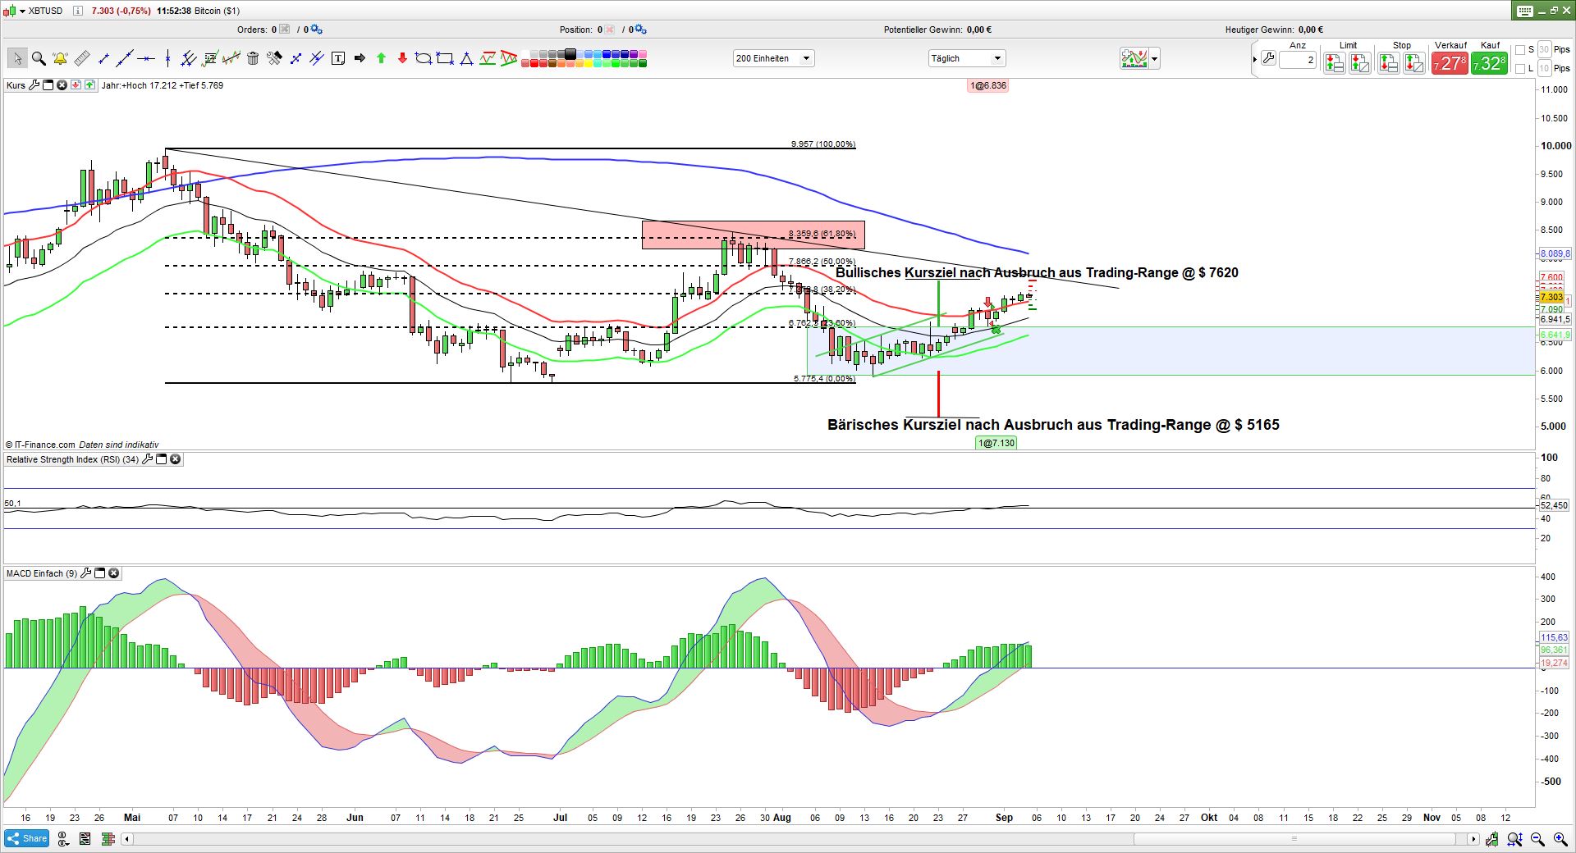The width and height of the screenshot is (1576, 853).
Task: Edit the Anz quantity field
Action: (1298, 60)
